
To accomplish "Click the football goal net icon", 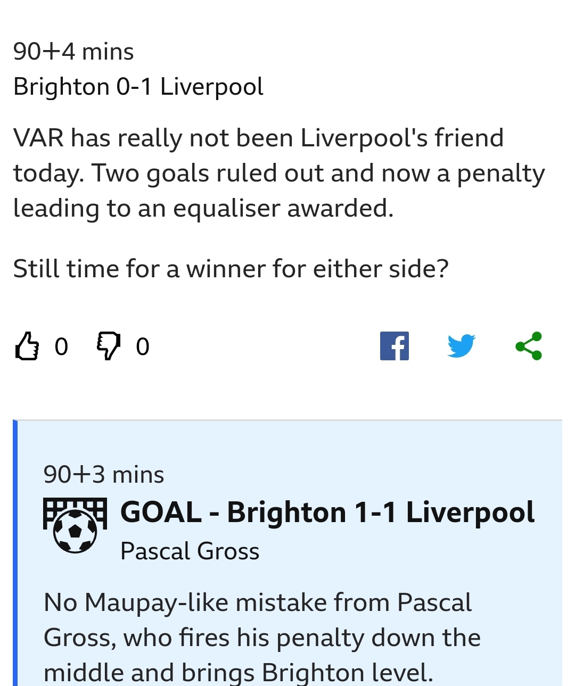I will click(75, 525).
